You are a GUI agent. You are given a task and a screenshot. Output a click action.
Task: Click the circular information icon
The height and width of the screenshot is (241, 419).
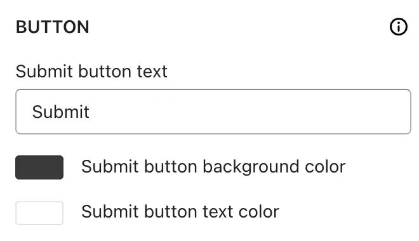pyautogui.click(x=399, y=27)
